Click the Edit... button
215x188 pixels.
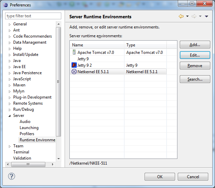pos(195,55)
